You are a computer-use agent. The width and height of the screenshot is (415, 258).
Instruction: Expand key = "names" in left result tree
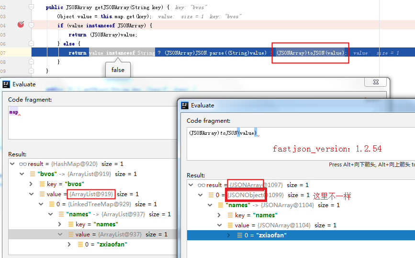[60, 224]
